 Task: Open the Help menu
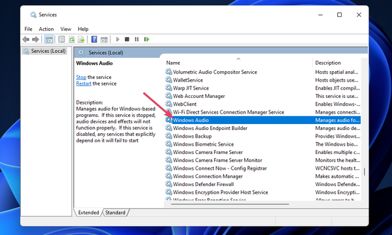83,29
